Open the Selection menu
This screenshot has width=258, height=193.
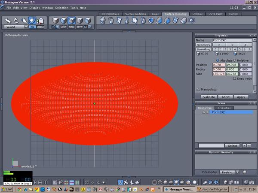click(x=61, y=8)
